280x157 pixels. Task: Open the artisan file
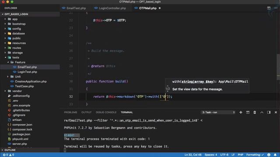[17, 120]
